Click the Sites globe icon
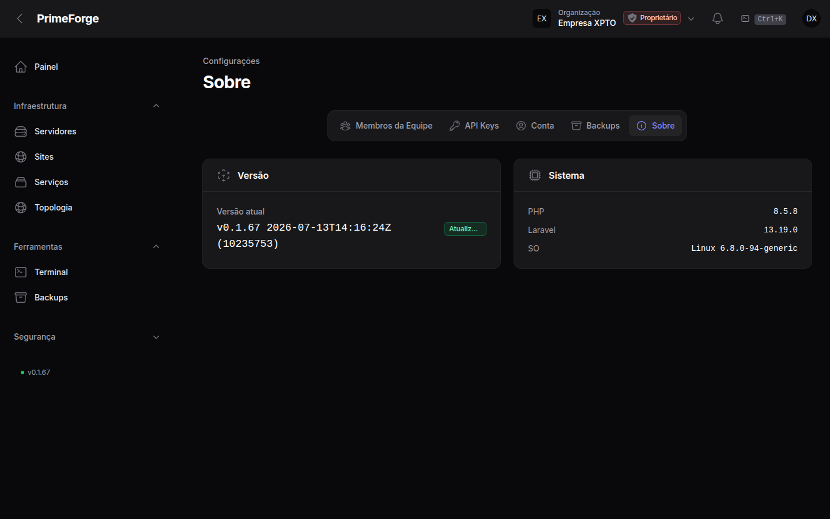Viewport: 830px width, 519px height. [21, 157]
